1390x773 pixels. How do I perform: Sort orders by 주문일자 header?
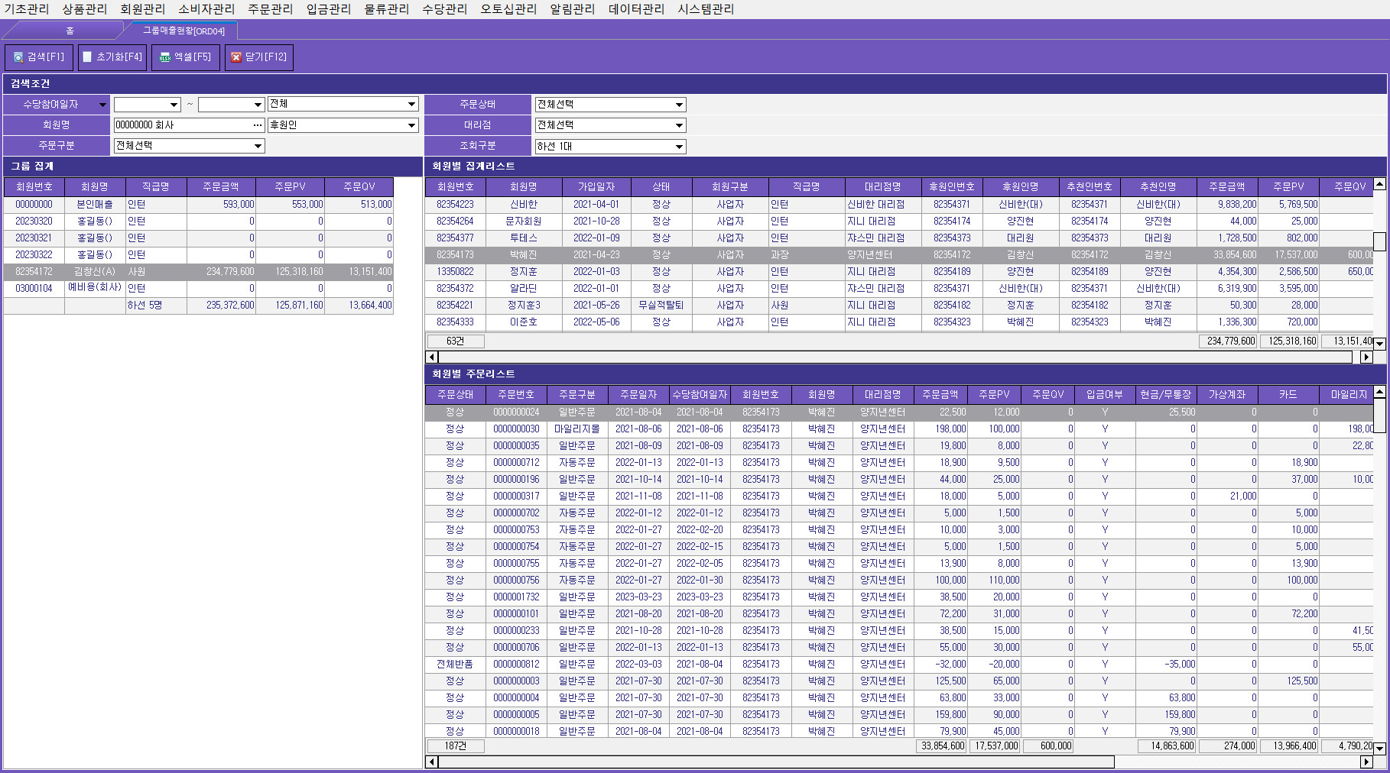[x=638, y=395]
